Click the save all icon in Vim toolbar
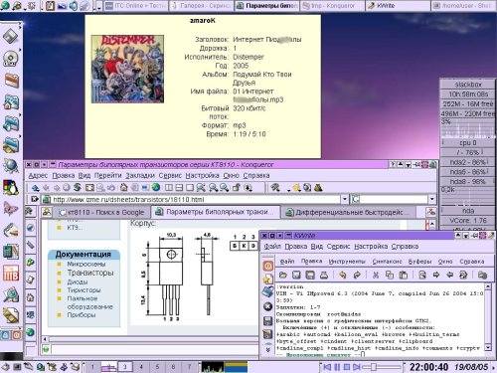Viewport: 497px width, 373px height. (310, 275)
